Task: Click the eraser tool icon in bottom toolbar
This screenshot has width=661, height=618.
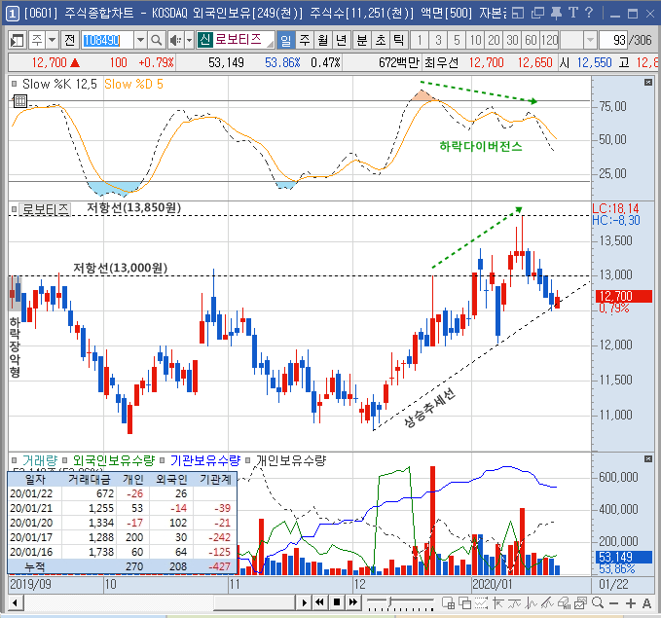Action: point(564,603)
